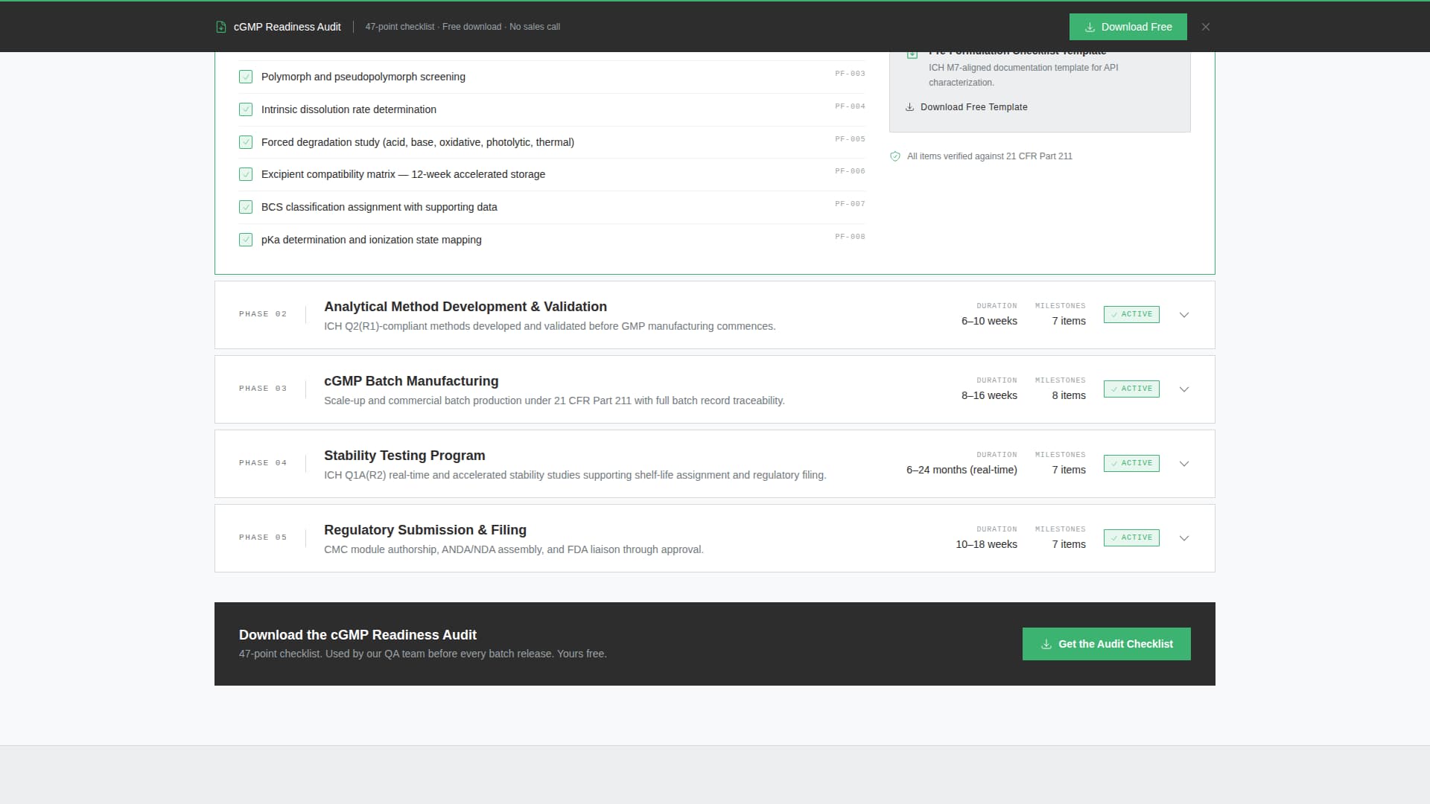Toggle the Forced degradation study checkbox
The height and width of the screenshot is (804, 1430).
(246, 142)
